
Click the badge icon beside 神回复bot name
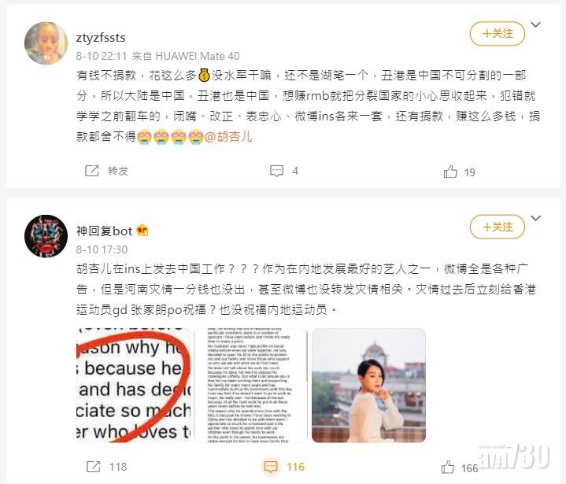pos(142,231)
